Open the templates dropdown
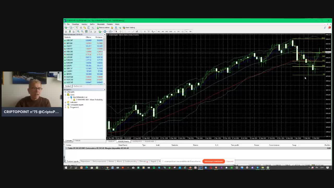 (x=111, y=31)
